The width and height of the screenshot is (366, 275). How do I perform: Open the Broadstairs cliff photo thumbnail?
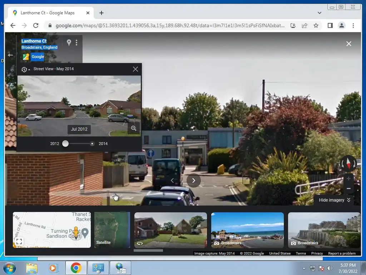324,230
